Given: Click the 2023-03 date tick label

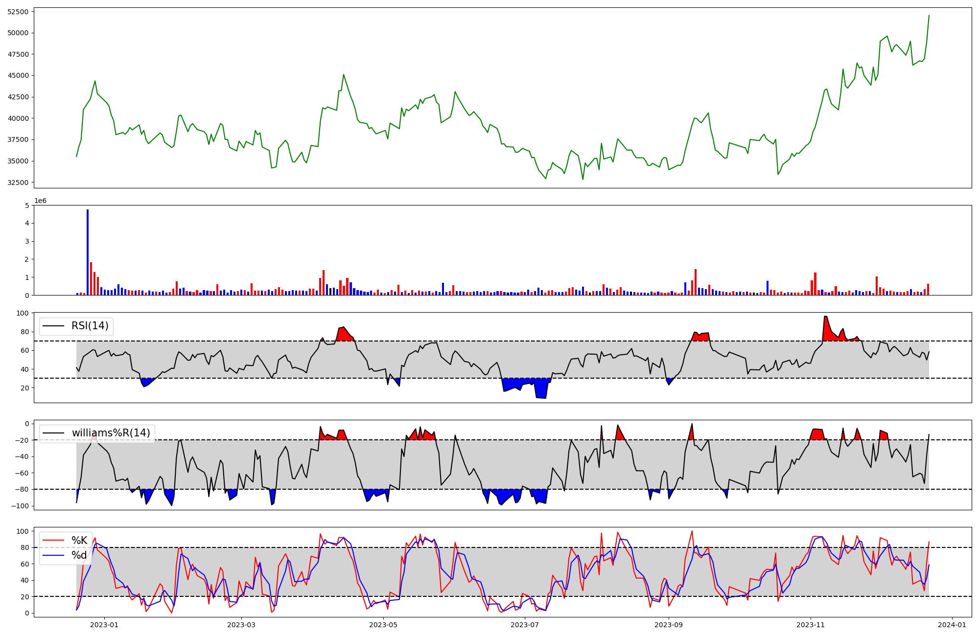Looking at the screenshot, I should coord(242,625).
